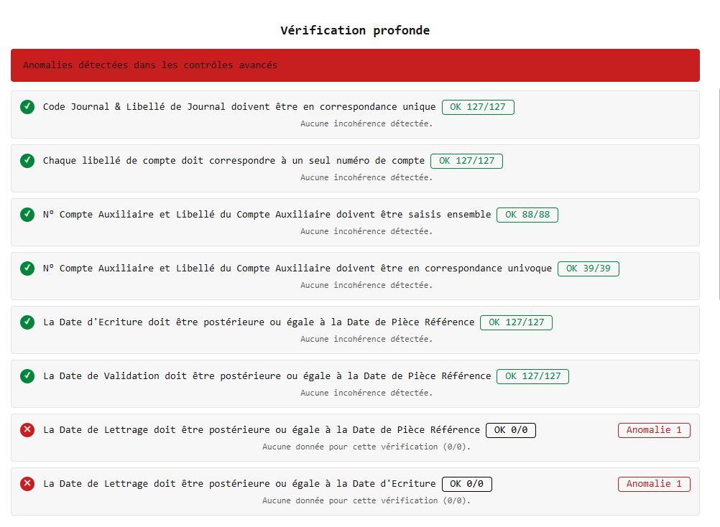Viewport: 720px width, 527px height.
Task: Click check icon for Date de Validation rule
Action: [27, 376]
